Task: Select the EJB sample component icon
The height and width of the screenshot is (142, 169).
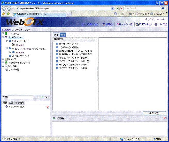Action: [13, 45]
